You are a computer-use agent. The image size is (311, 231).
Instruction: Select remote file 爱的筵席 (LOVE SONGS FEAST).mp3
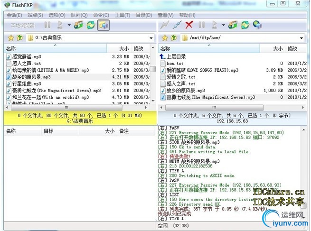coord(233,70)
